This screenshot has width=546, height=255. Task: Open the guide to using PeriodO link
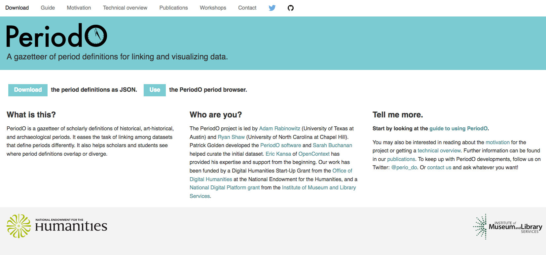(x=458, y=129)
